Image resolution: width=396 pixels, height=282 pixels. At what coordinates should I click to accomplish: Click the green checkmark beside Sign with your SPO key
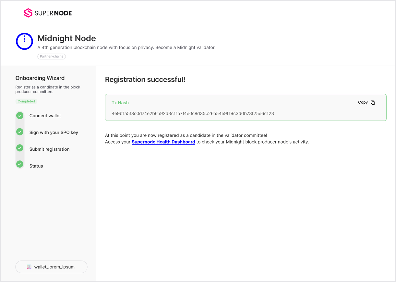pyautogui.click(x=20, y=132)
